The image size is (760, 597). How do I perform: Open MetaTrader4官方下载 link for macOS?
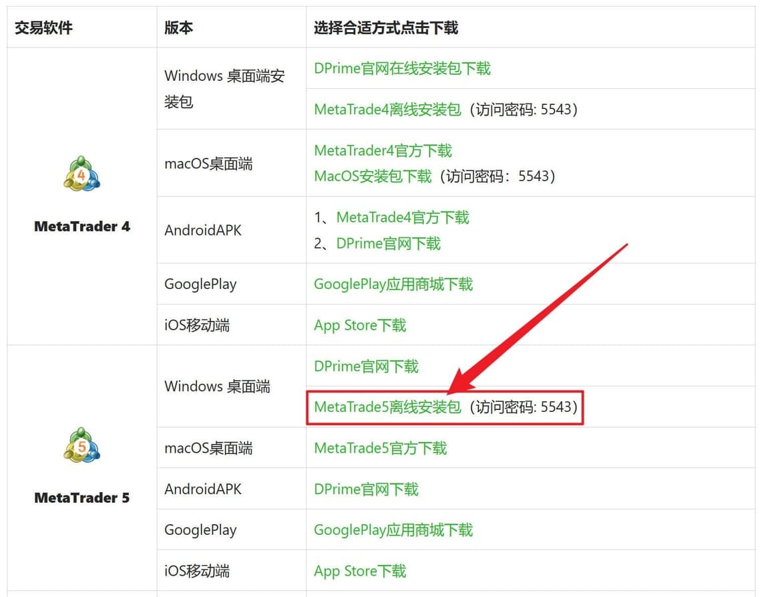(x=383, y=150)
